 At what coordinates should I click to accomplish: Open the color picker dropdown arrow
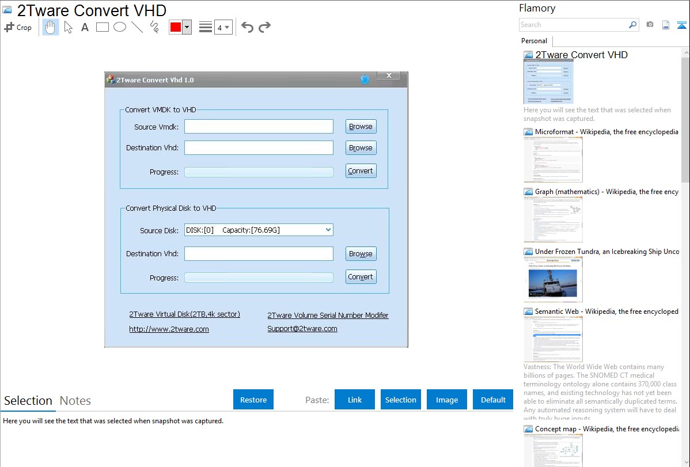(187, 27)
